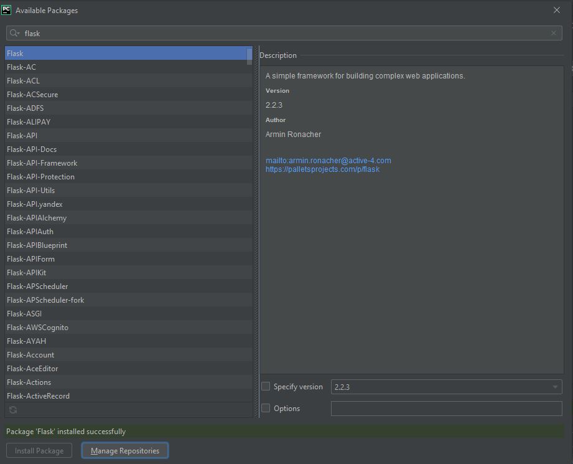The height and width of the screenshot is (464, 573).
Task: Open search history via the magnifier icon
Action: pos(14,32)
